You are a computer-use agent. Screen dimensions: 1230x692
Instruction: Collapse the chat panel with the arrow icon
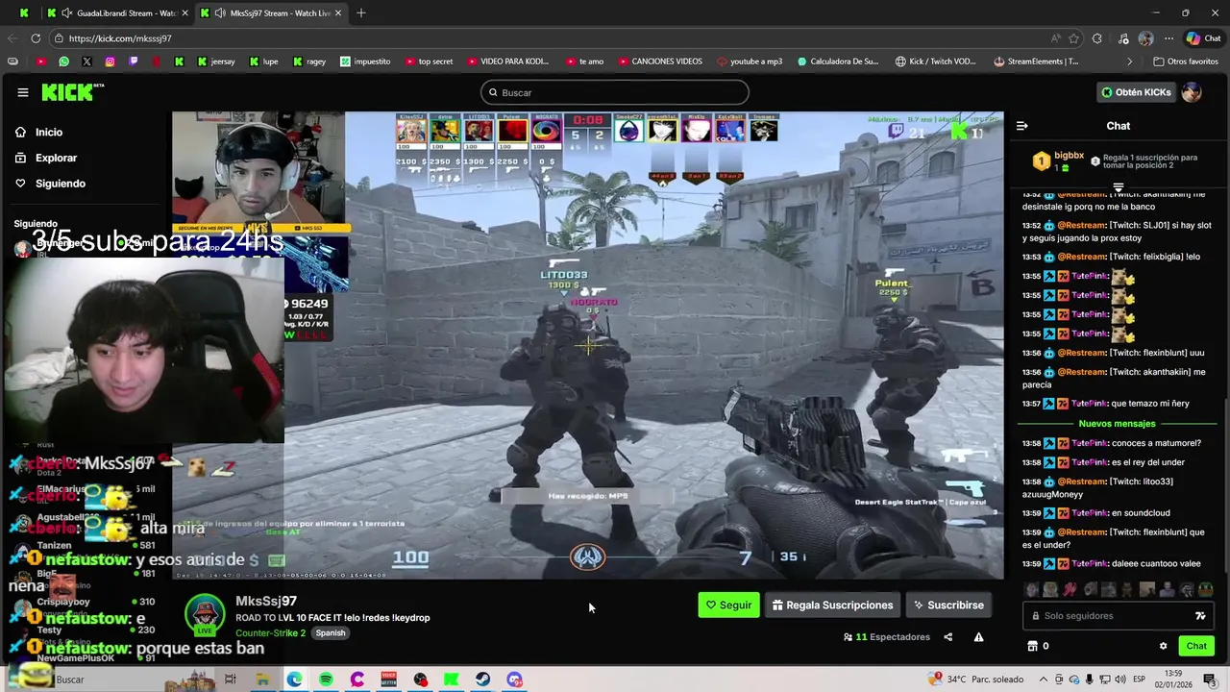(x=1022, y=126)
